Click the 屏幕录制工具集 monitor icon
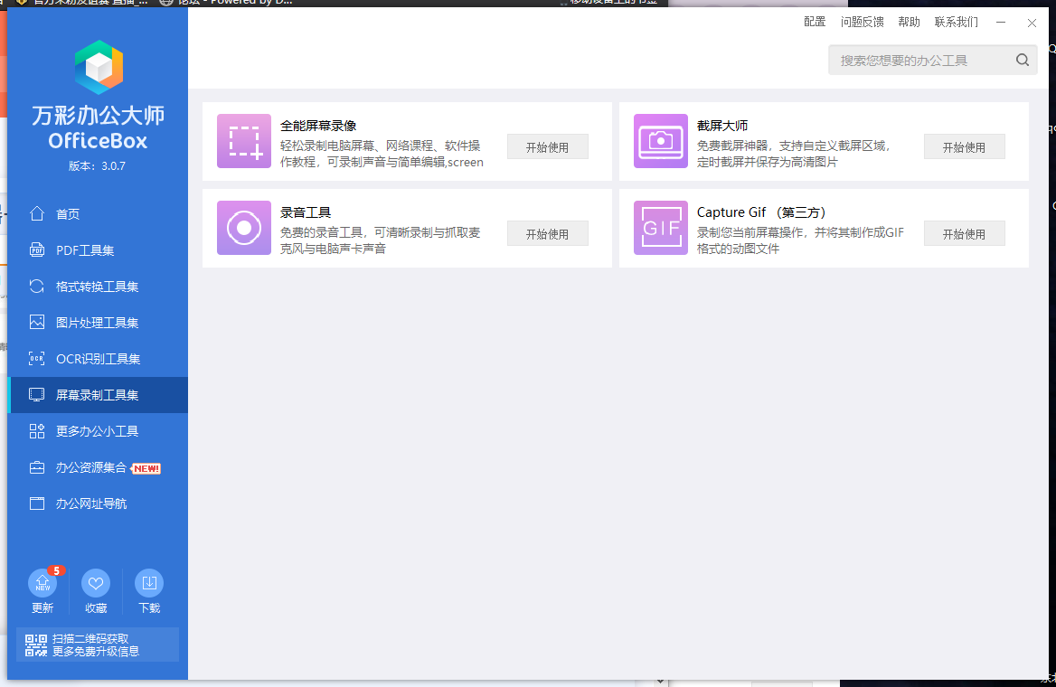The width and height of the screenshot is (1056, 687). click(37, 395)
